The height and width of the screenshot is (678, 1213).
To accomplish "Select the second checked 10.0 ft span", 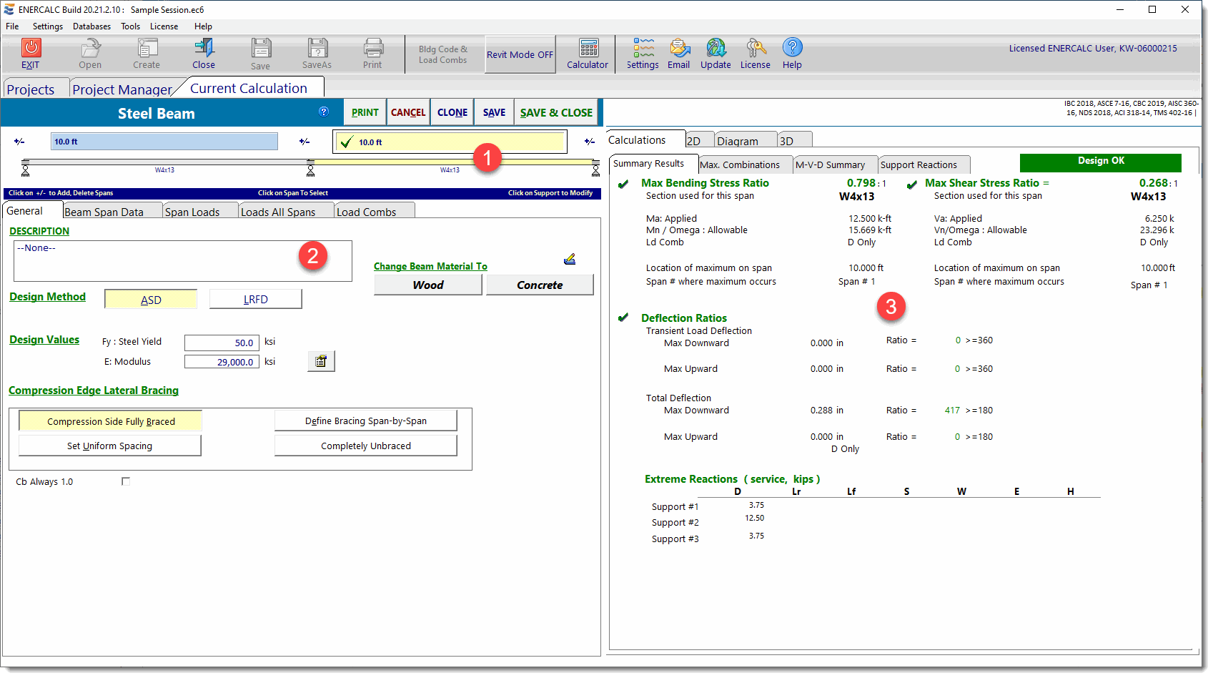I will tap(450, 142).
